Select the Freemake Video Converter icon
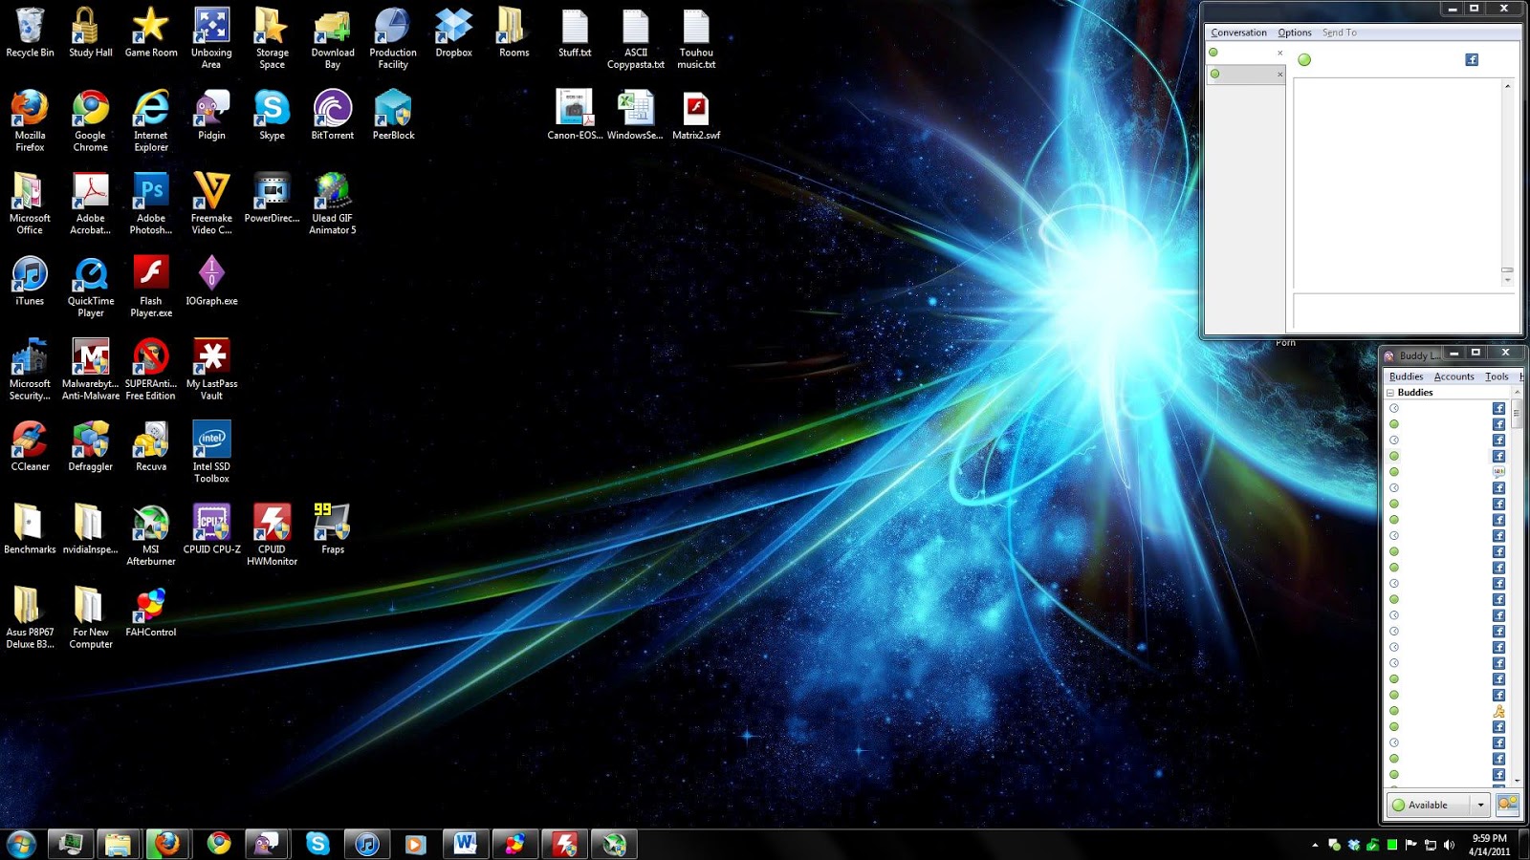This screenshot has width=1530, height=860. [211, 204]
